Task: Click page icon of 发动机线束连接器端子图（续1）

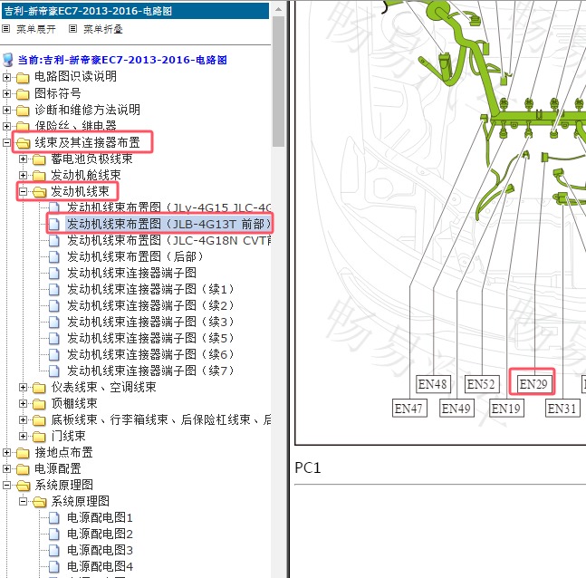Action: [54, 289]
